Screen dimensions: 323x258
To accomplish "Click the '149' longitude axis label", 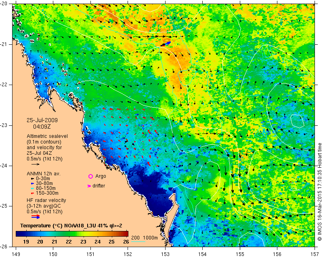I will pyautogui.click(x=16, y=254).
